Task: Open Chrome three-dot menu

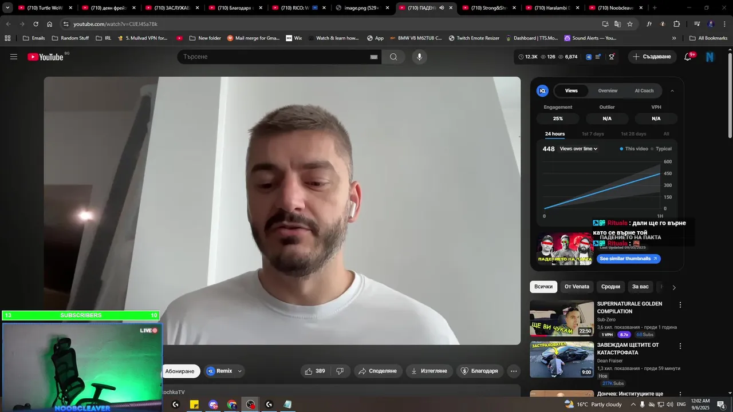Action: pos(724,24)
